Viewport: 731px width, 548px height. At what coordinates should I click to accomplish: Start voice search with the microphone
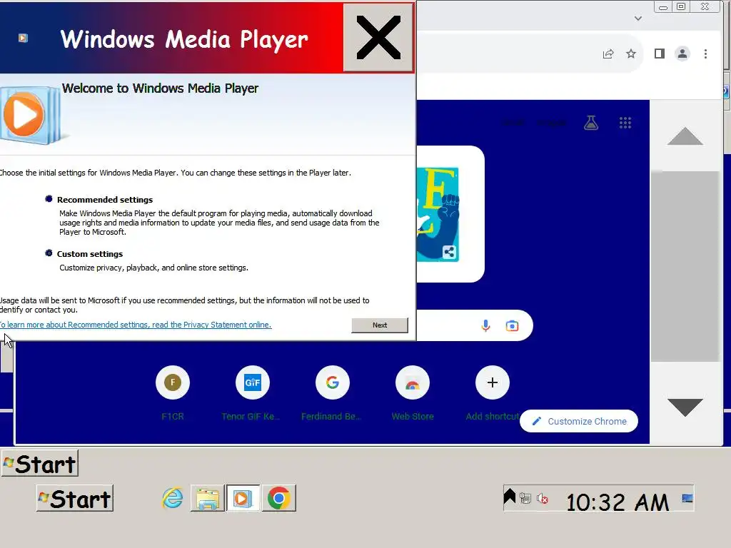[485, 325]
